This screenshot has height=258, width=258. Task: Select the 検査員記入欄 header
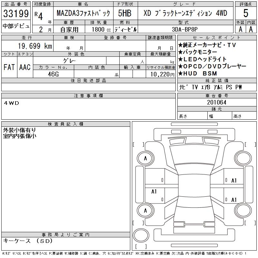(x=66, y=124)
